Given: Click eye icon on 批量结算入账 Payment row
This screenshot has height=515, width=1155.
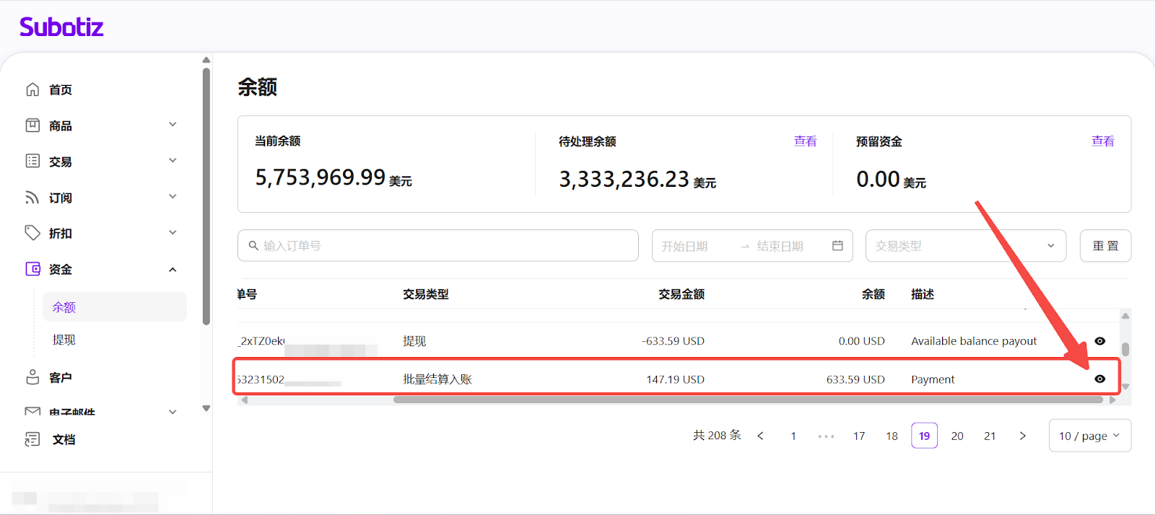Looking at the screenshot, I should click(x=1099, y=379).
